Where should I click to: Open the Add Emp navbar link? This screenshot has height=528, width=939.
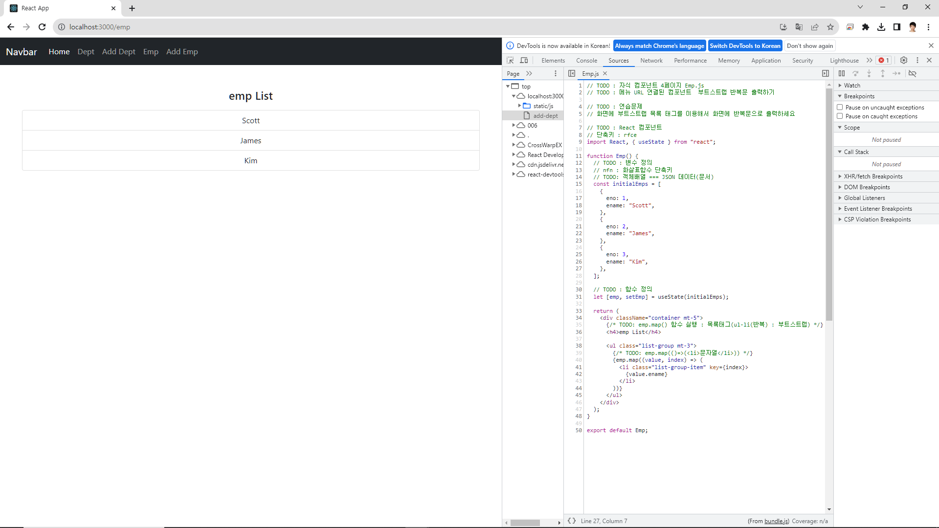[182, 51]
